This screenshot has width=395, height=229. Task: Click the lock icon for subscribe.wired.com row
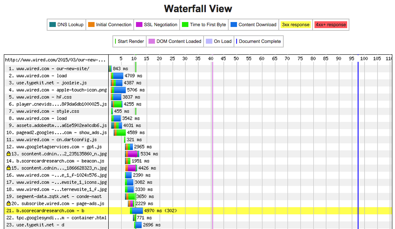pyautogui.click(x=9, y=203)
